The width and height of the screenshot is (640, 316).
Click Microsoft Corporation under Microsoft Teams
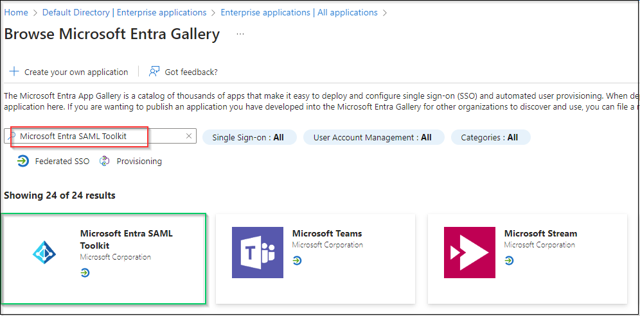(x=327, y=245)
